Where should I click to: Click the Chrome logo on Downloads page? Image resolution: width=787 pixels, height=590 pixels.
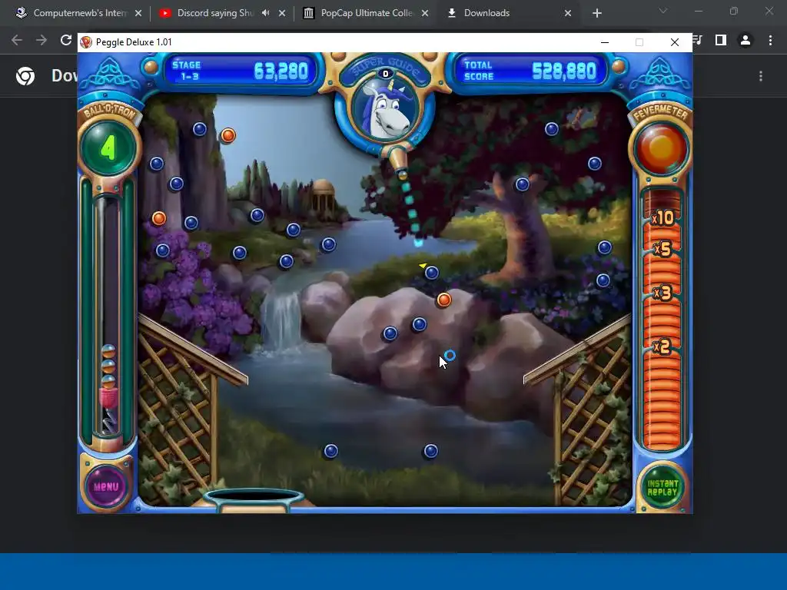[x=25, y=76]
